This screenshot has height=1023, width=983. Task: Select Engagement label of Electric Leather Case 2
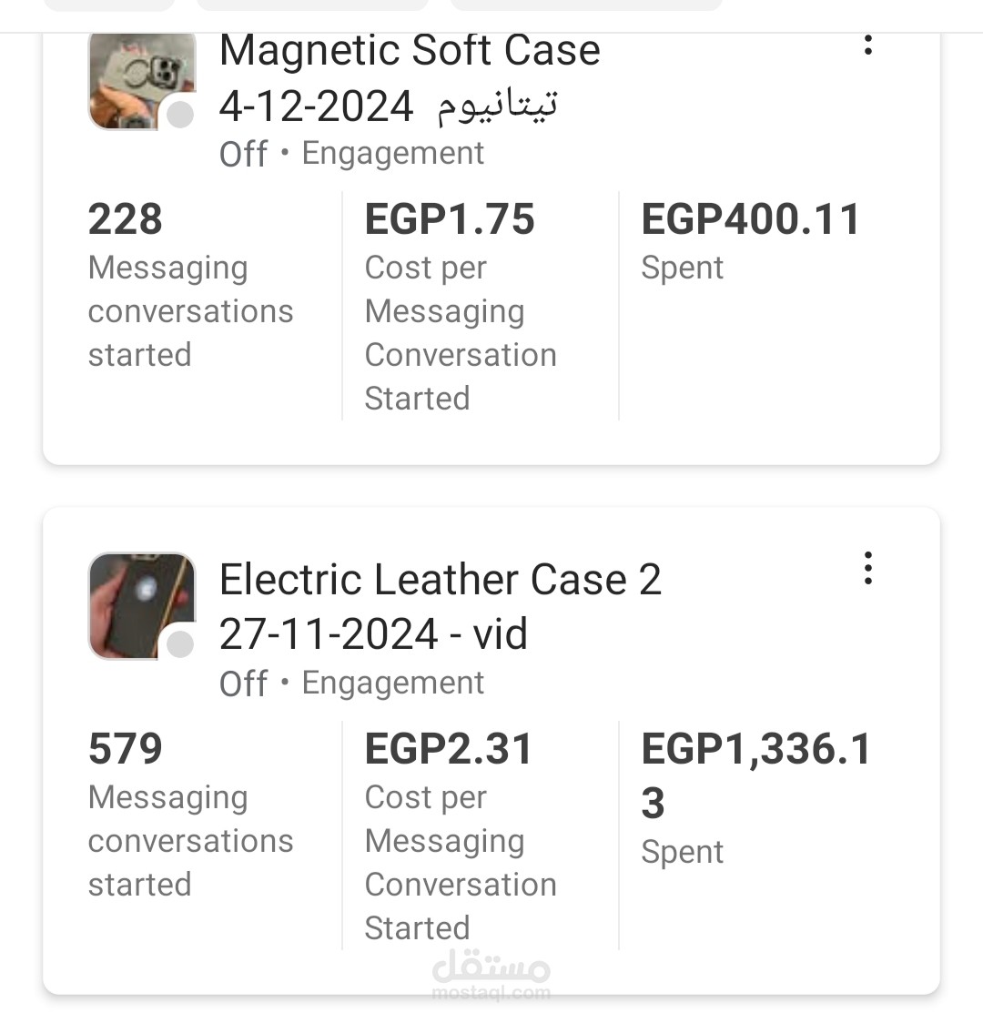click(x=392, y=684)
